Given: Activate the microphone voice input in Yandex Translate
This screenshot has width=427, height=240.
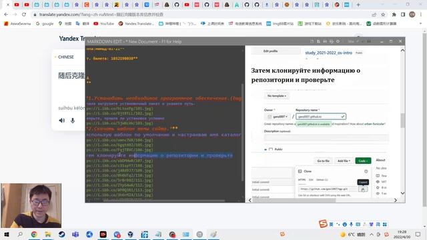Looking at the screenshot, I should pyautogui.click(x=73, y=120).
